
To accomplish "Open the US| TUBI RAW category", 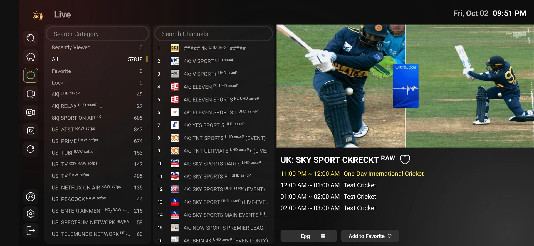I will click(97, 153).
